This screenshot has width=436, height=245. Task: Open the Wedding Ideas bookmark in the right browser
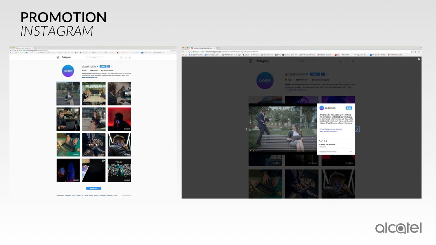(291, 55)
